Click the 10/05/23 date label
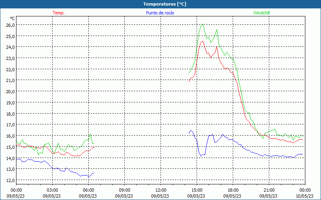 click(305, 196)
